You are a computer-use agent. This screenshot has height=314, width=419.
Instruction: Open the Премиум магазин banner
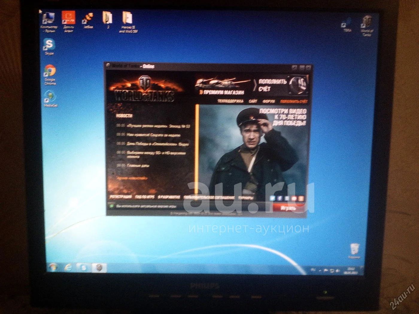point(223,86)
